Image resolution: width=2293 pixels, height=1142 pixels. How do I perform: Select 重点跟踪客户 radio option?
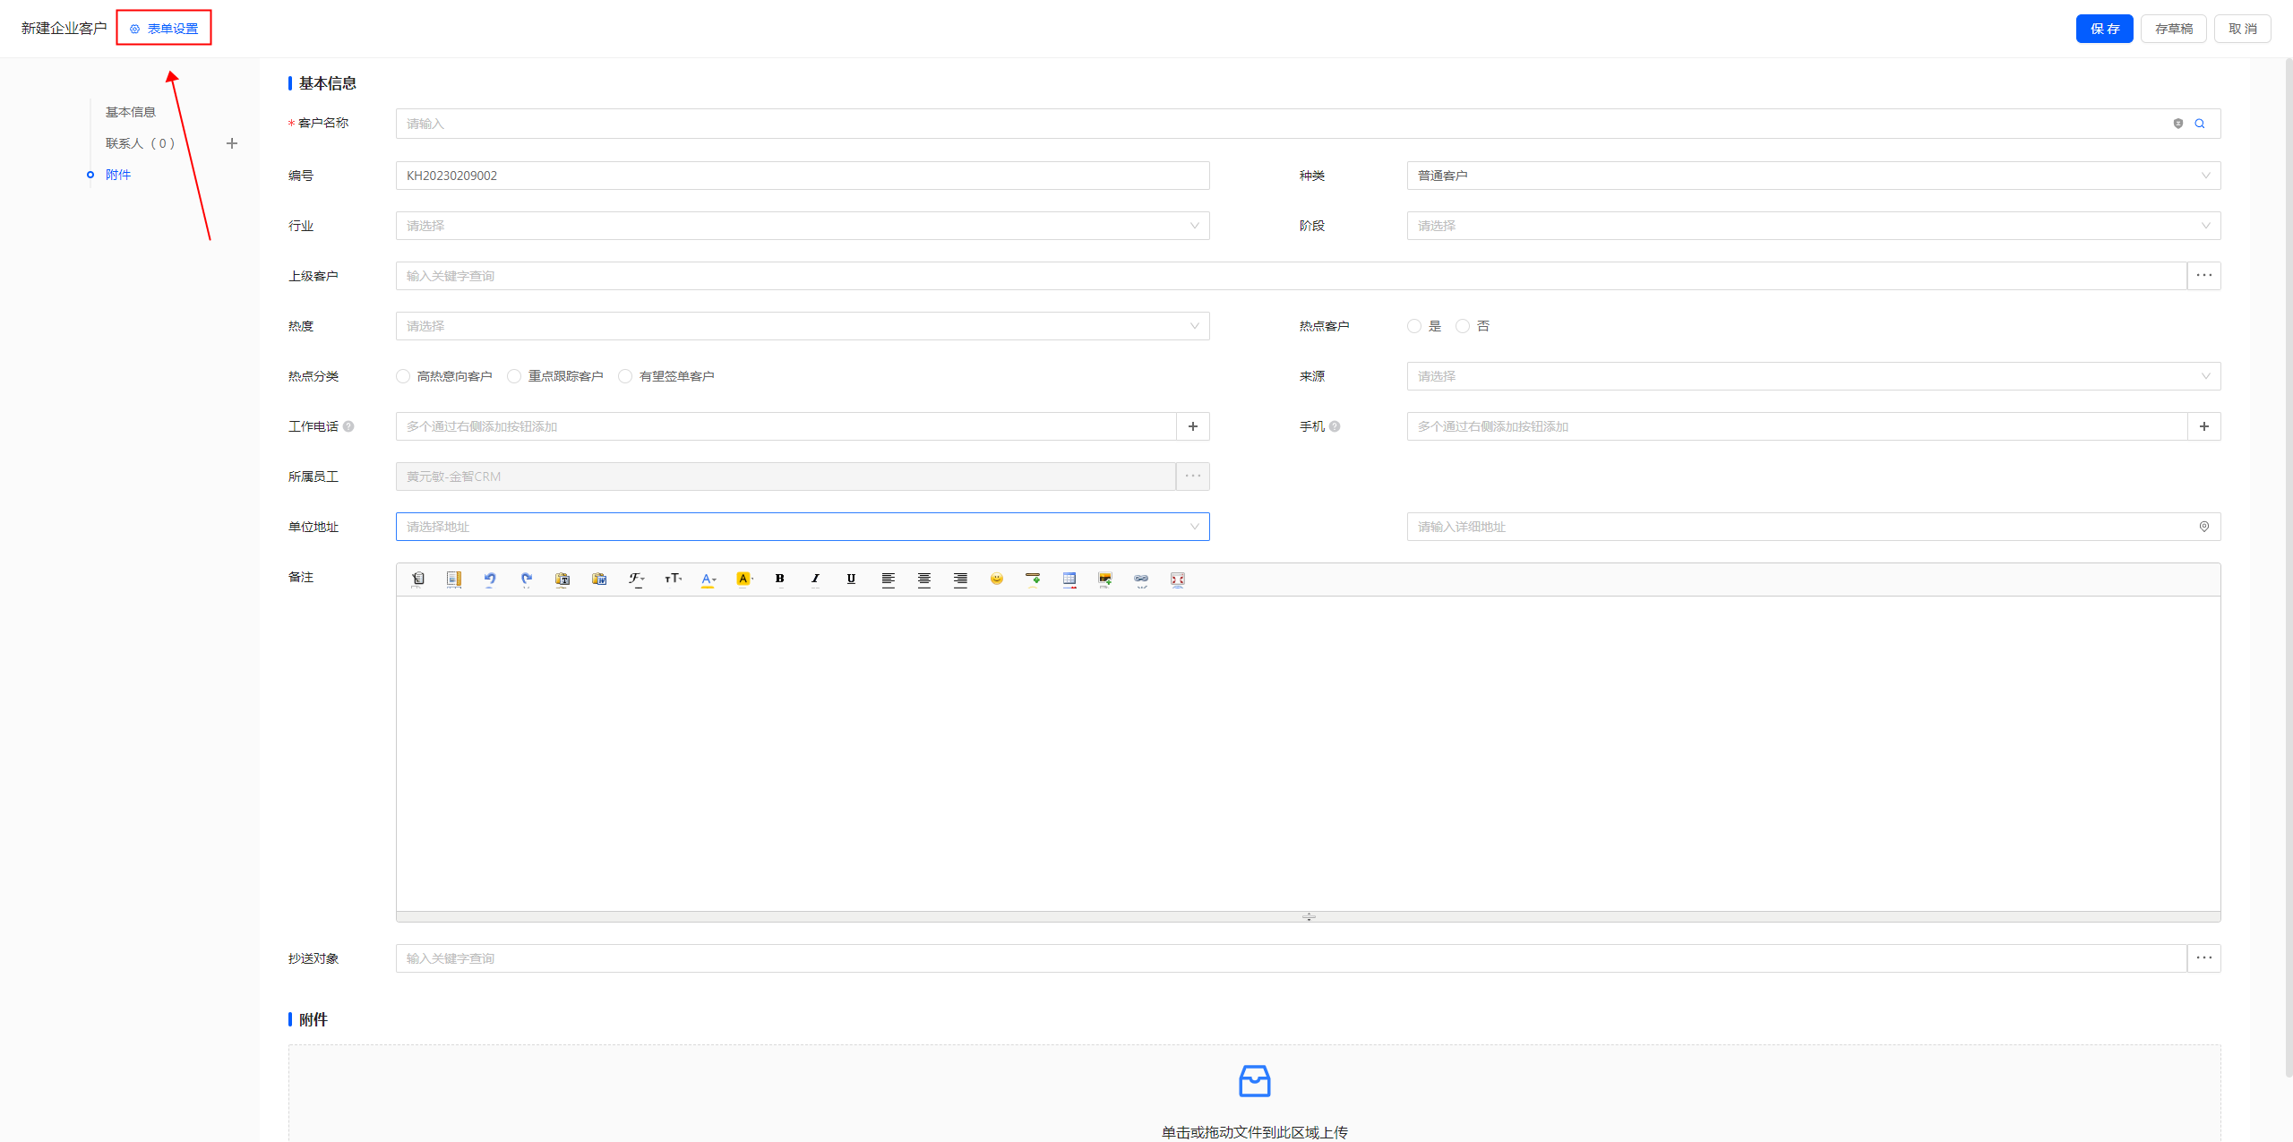[x=514, y=376]
